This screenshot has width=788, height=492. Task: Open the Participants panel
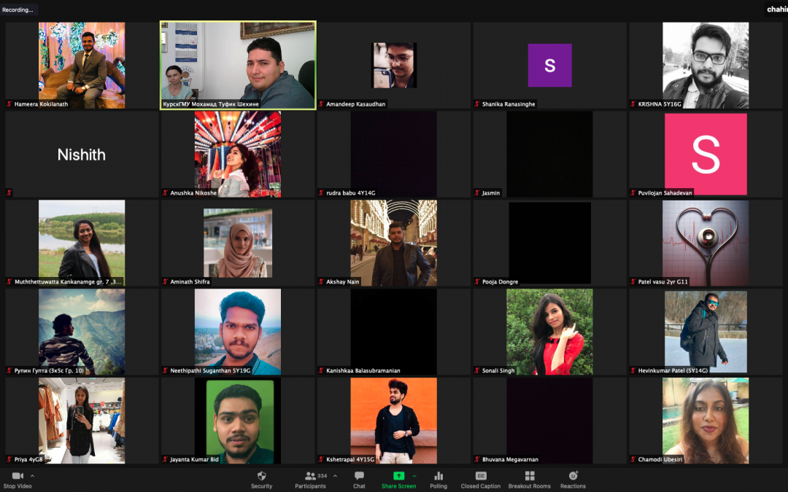(x=310, y=479)
